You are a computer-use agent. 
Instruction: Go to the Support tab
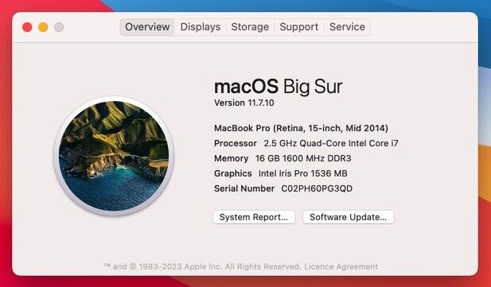(298, 27)
